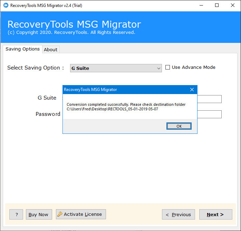The image size is (241, 231).
Task: Click the copyright 2020 RecoveryTools text
Action: tap(71, 33)
